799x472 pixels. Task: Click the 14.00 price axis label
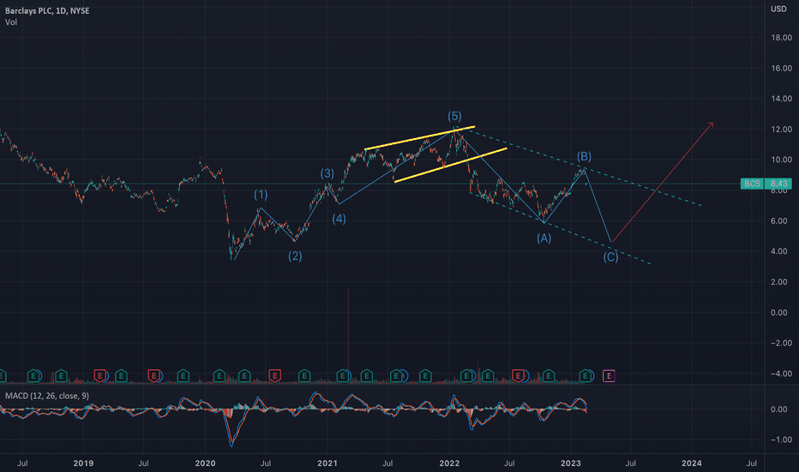pos(781,99)
